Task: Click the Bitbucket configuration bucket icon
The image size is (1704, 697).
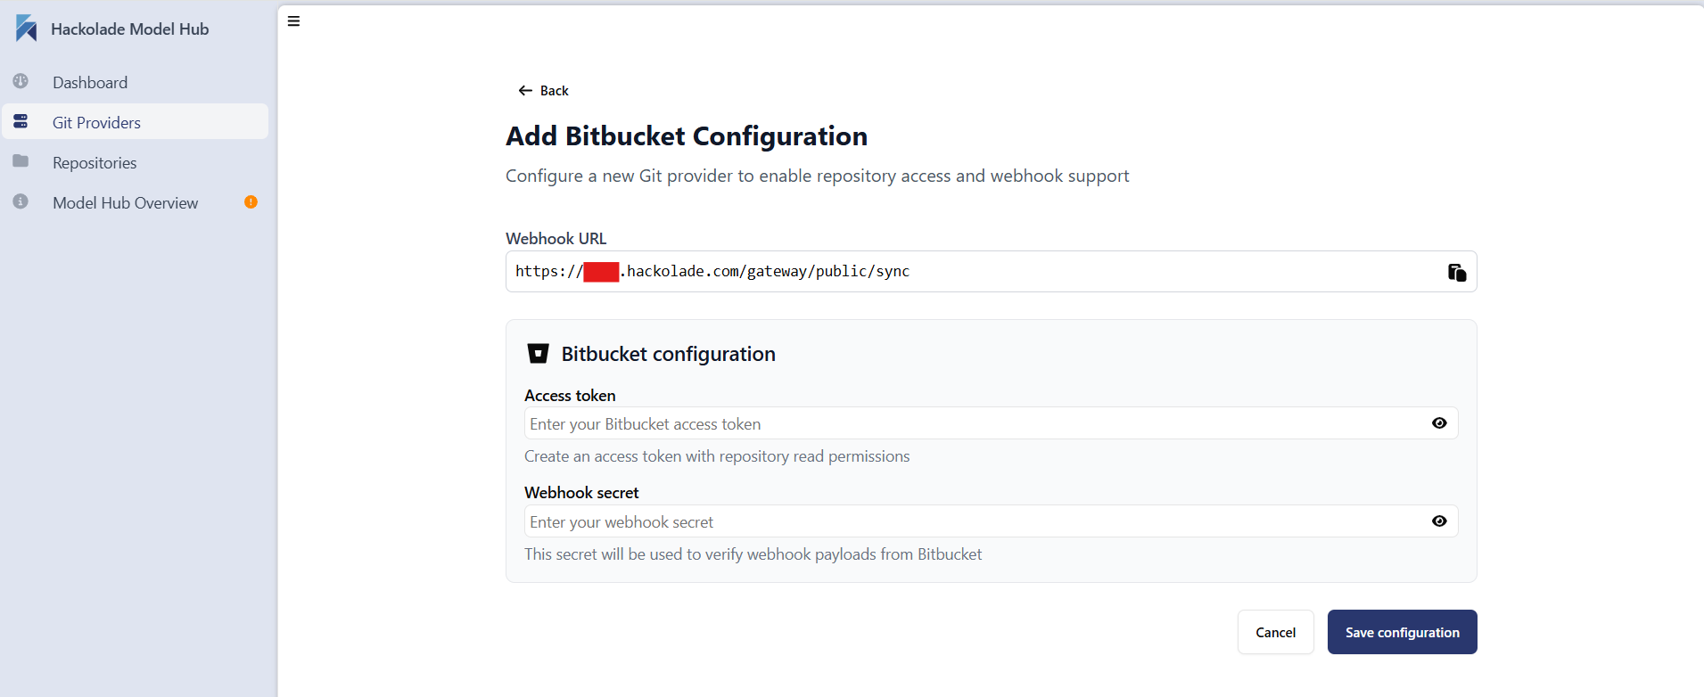Action: point(538,353)
